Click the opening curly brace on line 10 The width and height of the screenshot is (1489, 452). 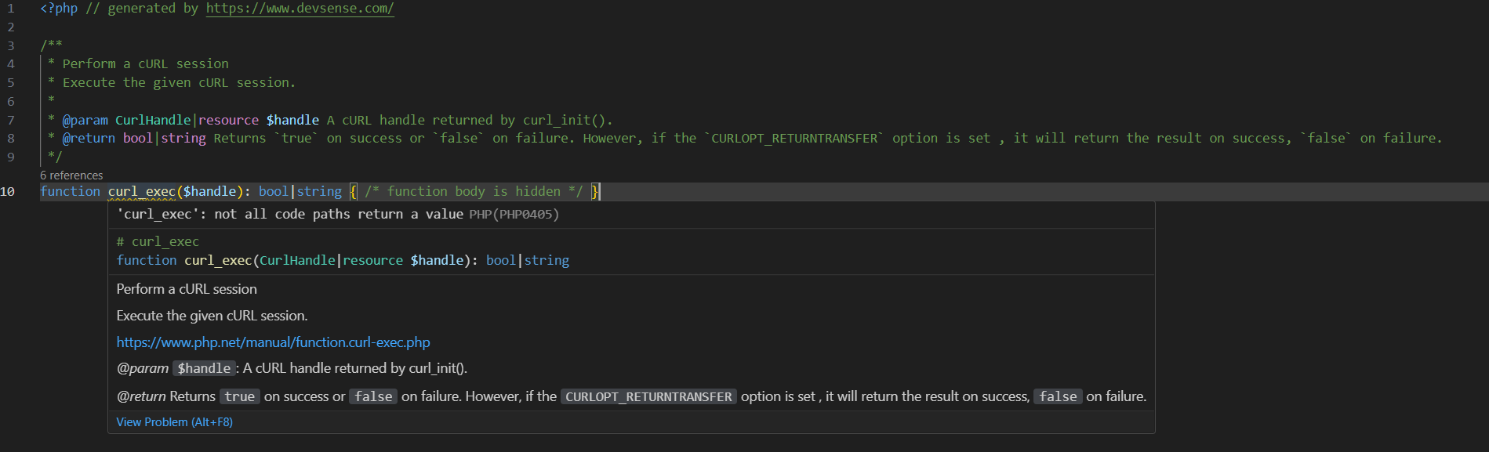tap(354, 192)
